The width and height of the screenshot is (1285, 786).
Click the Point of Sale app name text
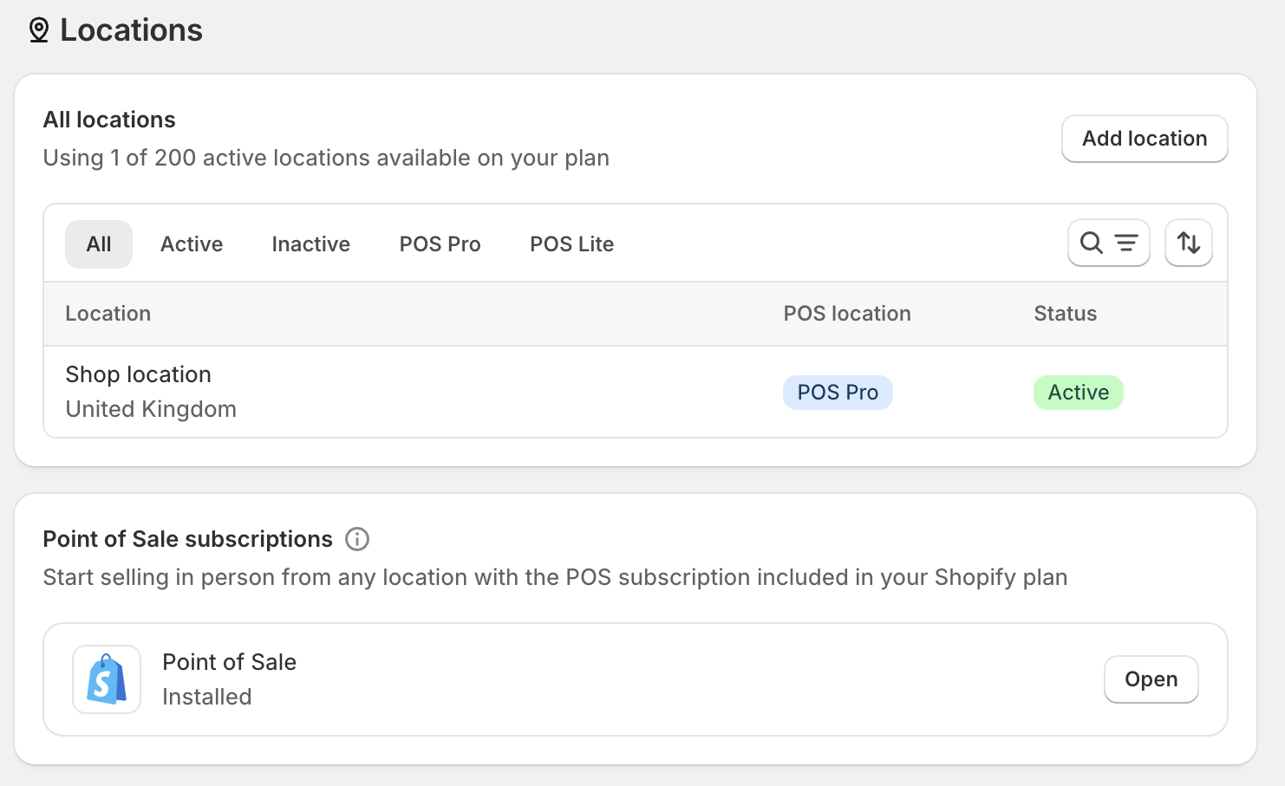pos(230,662)
